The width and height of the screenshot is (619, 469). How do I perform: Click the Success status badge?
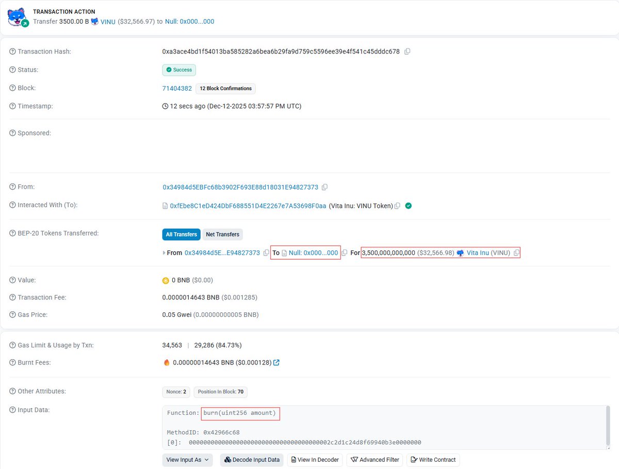coord(179,70)
